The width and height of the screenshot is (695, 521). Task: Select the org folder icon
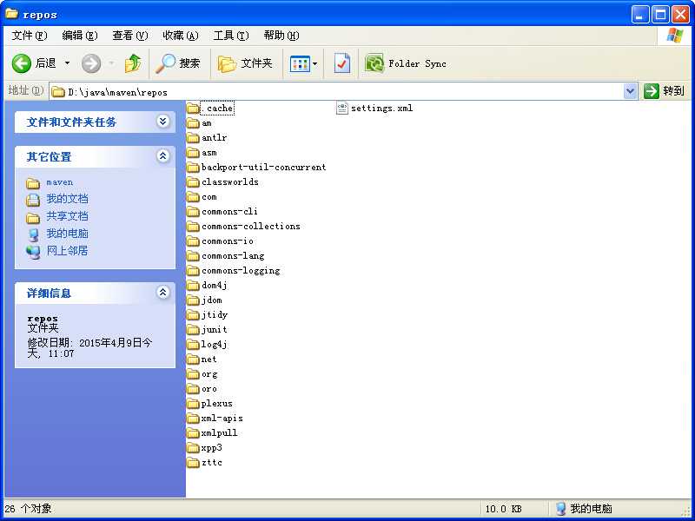tap(193, 374)
